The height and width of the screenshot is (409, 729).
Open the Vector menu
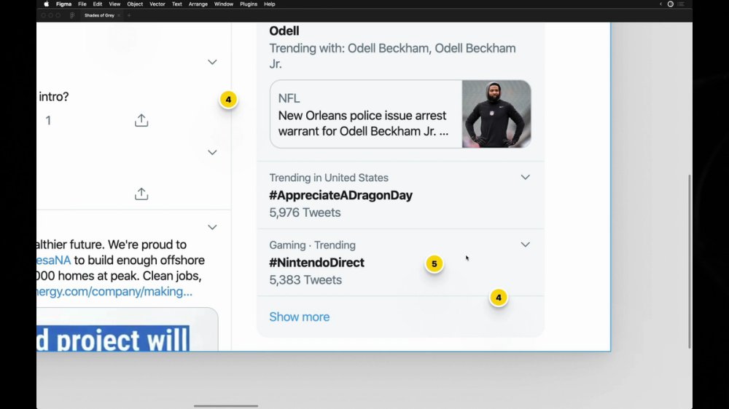click(157, 4)
